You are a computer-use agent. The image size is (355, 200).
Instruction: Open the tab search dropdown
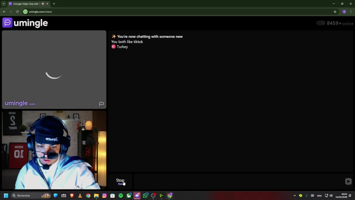pyautogui.click(x=4, y=4)
